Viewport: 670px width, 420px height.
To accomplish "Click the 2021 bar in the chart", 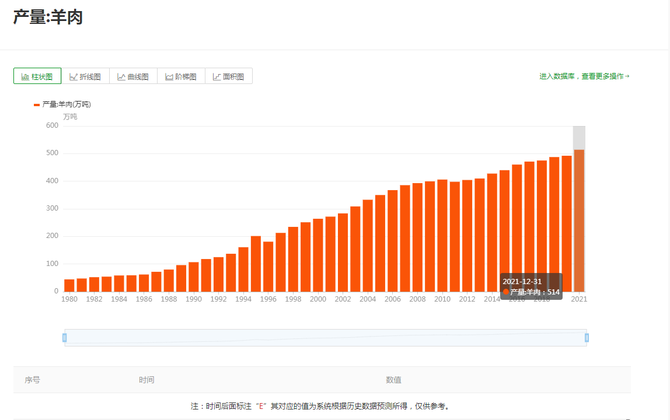I will (579, 220).
